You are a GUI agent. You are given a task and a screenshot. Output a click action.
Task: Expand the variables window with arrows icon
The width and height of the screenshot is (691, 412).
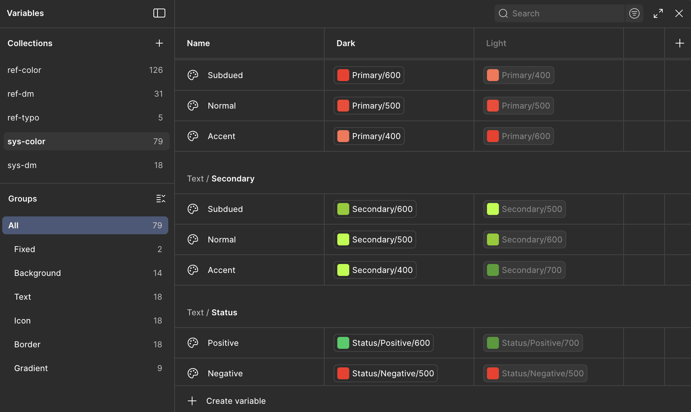point(658,13)
